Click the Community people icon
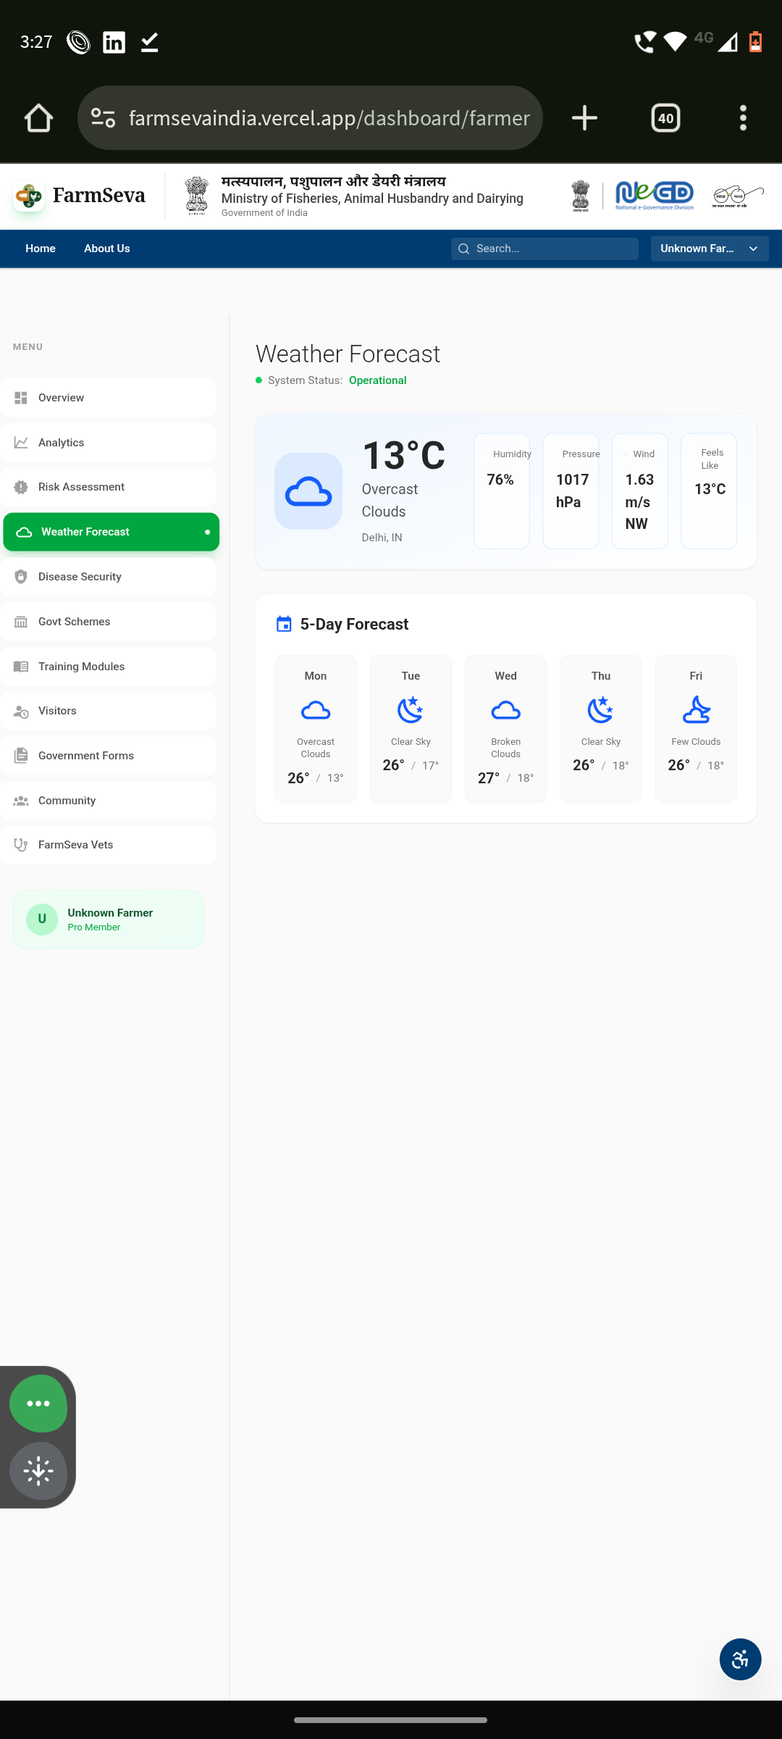 21,801
